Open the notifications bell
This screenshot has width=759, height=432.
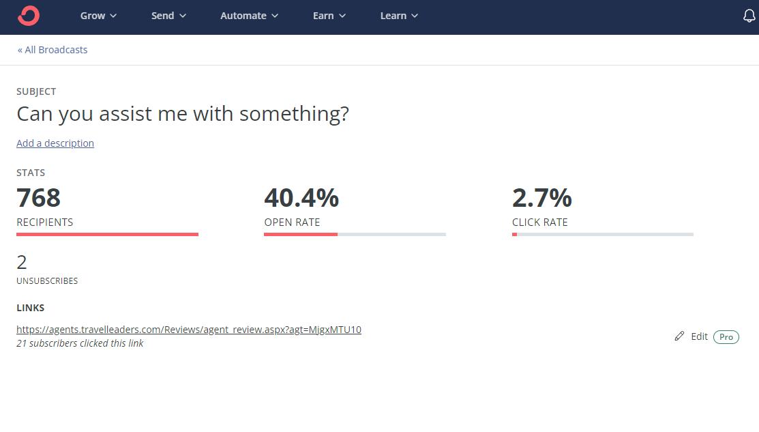[749, 16]
